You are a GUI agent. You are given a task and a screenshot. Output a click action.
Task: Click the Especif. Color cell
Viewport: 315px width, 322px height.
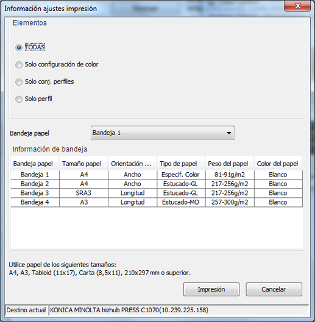point(180,175)
